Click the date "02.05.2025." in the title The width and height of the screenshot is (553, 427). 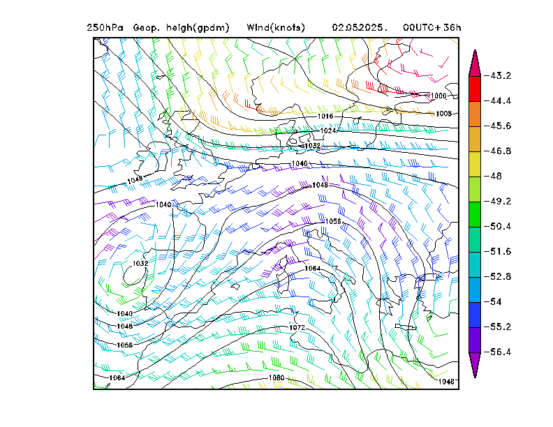[x=360, y=27]
